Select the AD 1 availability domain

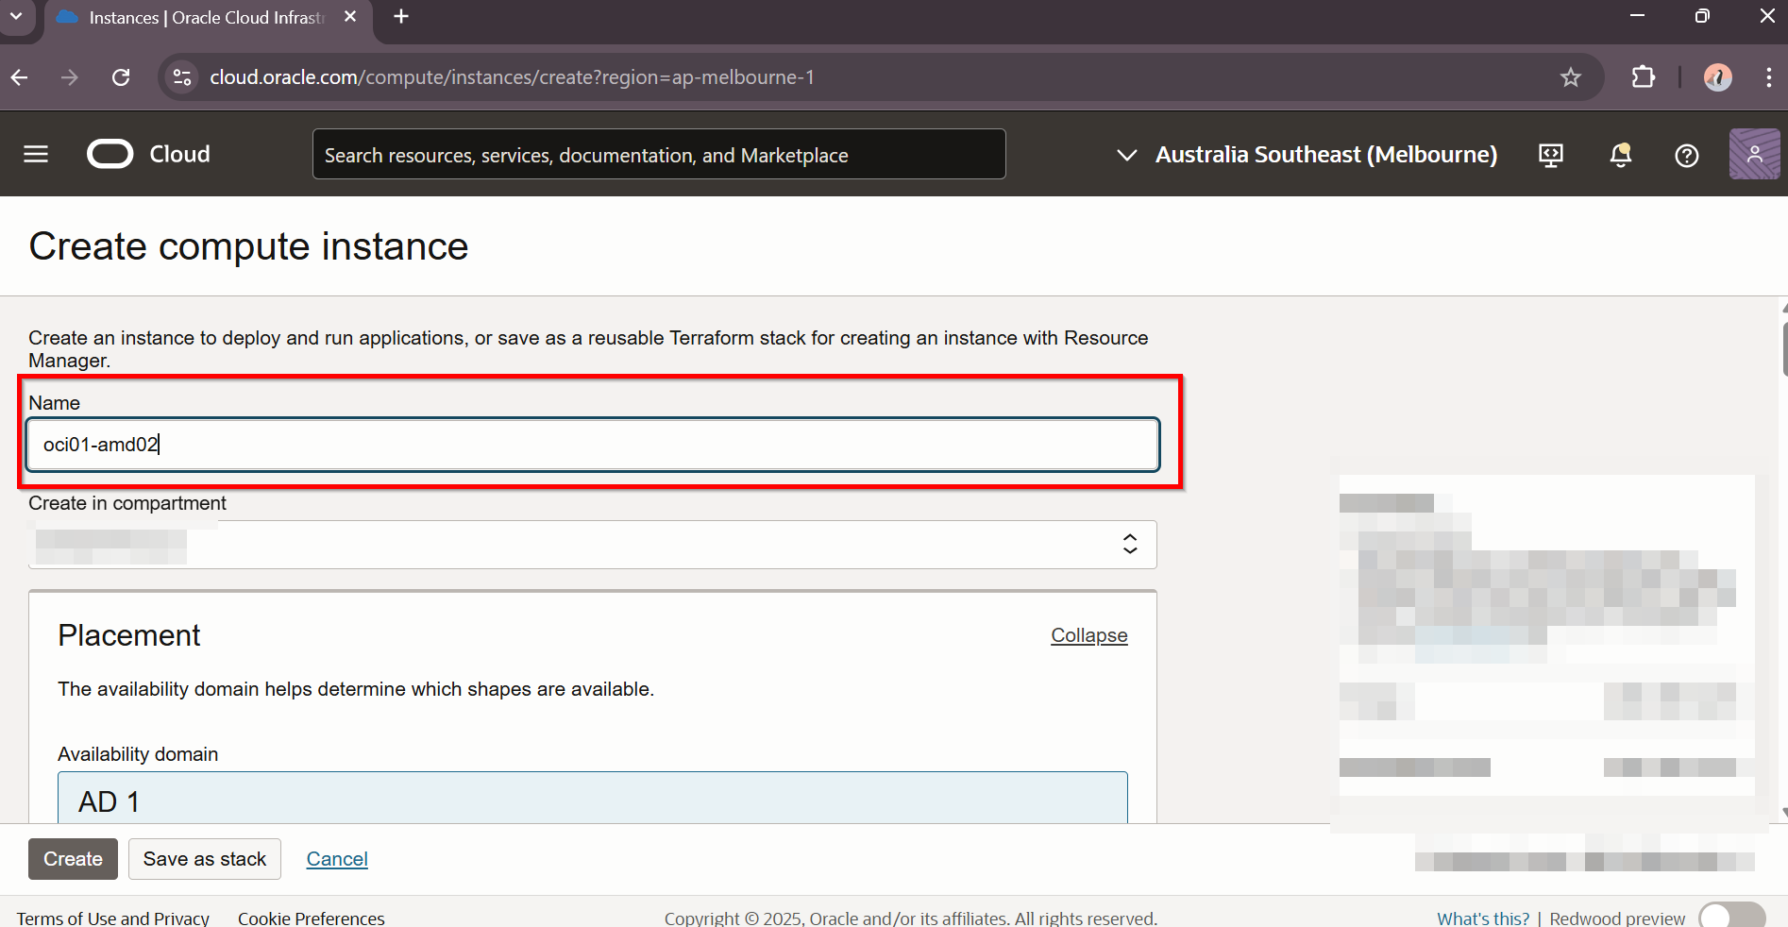click(592, 799)
